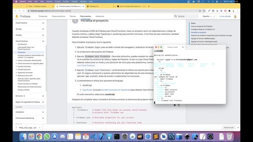The width and height of the screenshot is (253, 142).
Task: Toggle dark theme for the code block
Action: 175,105
